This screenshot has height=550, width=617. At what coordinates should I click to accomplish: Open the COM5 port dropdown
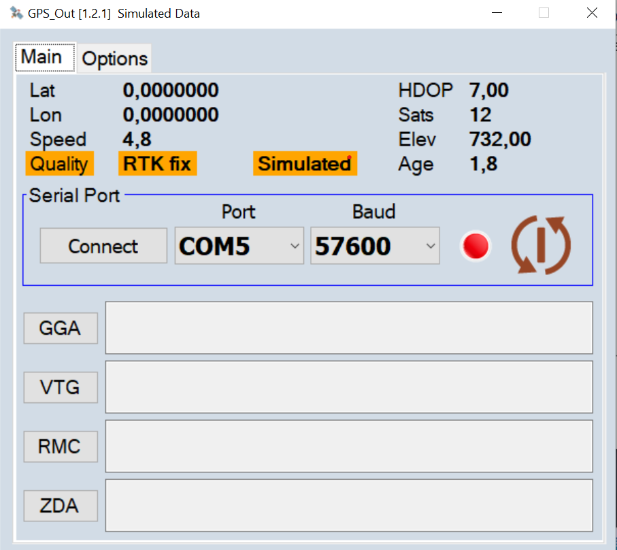tap(239, 246)
